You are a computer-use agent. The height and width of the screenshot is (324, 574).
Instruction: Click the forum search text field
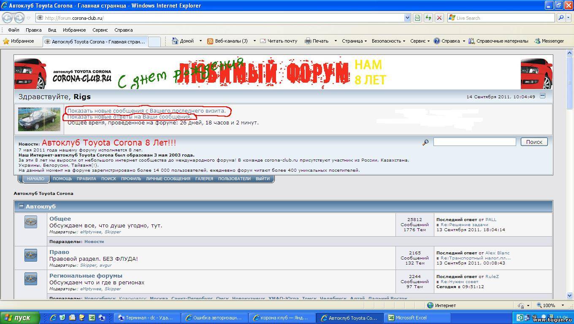[x=474, y=142]
